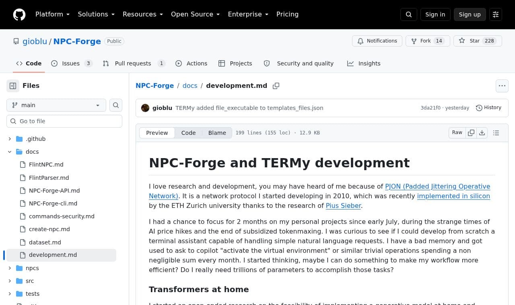This screenshot has height=305, width=515.
Task: Star the NPC-Forge repository
Action: [x=478, y=41]
